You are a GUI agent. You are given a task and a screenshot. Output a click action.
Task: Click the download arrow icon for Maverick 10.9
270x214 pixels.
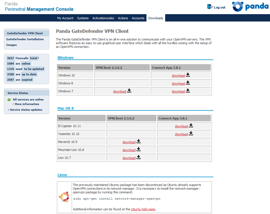(139, 142)
